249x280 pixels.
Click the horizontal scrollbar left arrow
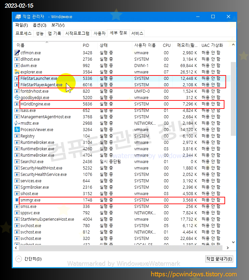tap(16, 248)
